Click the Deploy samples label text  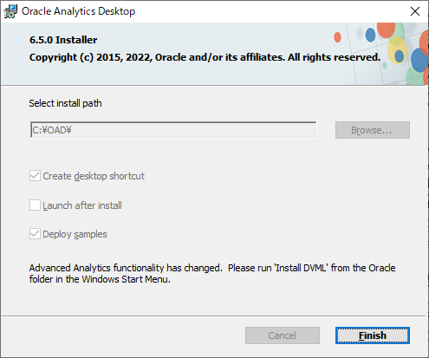(x=75, y=234)
